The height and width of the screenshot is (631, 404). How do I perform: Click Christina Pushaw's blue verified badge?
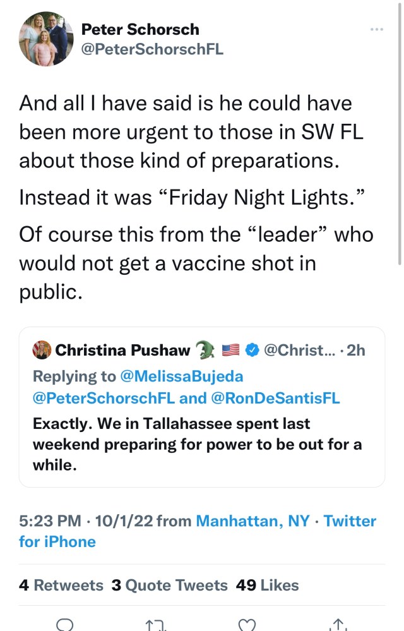252,350
